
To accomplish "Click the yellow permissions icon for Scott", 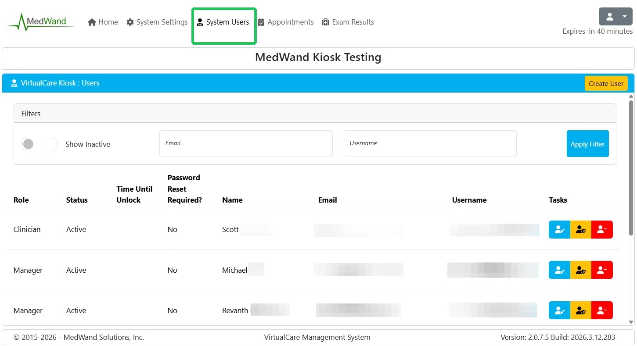I will click(x=581, y=230).
